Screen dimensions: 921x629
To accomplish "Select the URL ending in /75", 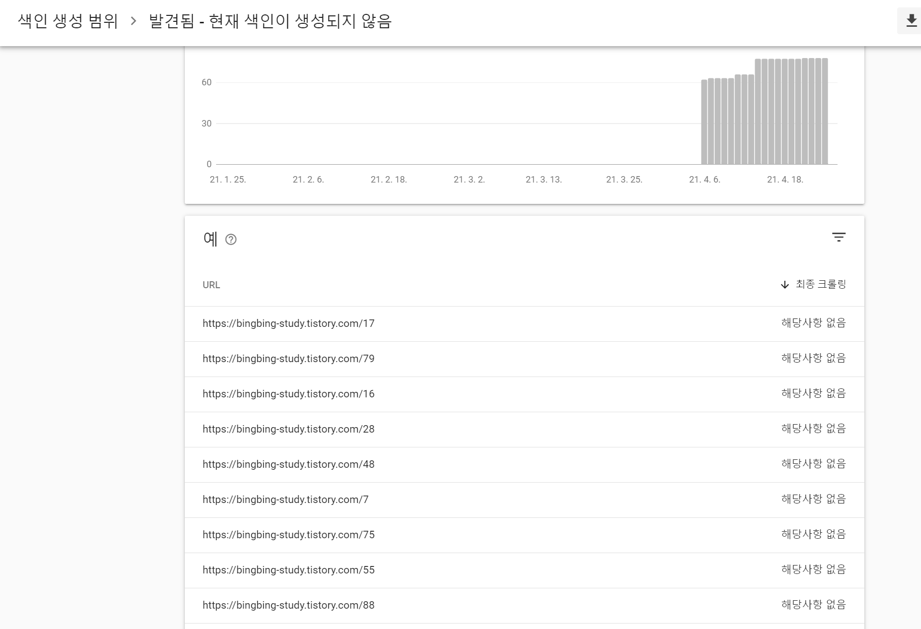I will [289, 535].
